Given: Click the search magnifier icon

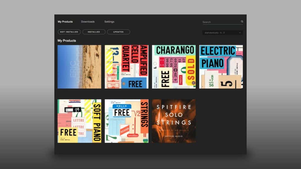Looking at the screenshot, I should tap(242, 22).
